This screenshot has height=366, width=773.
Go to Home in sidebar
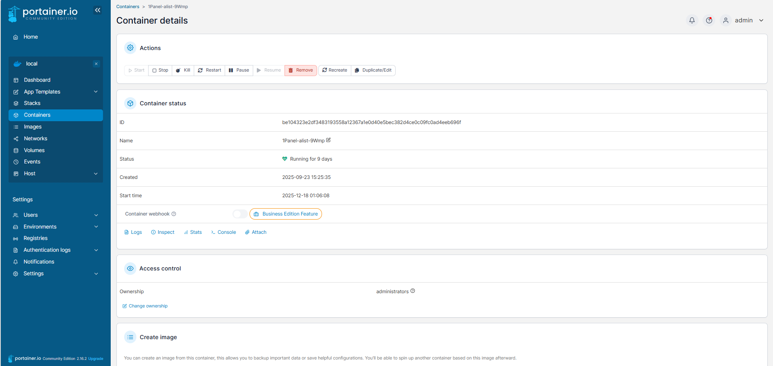(56, 37)
